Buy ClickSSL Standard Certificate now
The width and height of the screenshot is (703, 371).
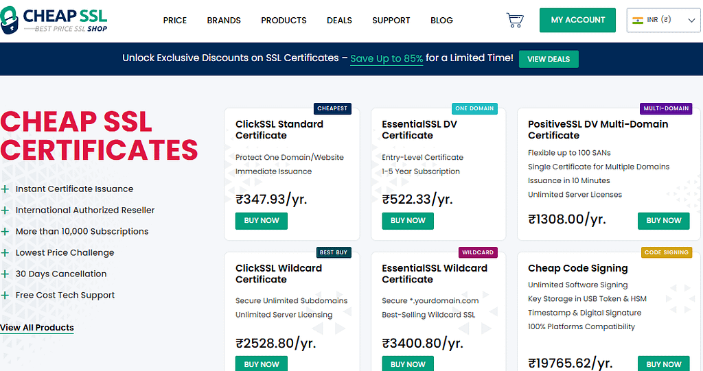(262, 221)
